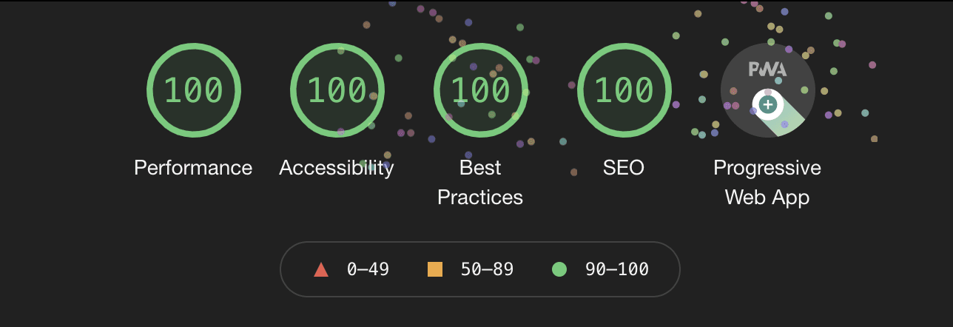Click the 90–100 score range text
The height and width of the screenshot is (327, 953).
pyautogui.click(x=617, y=269)
